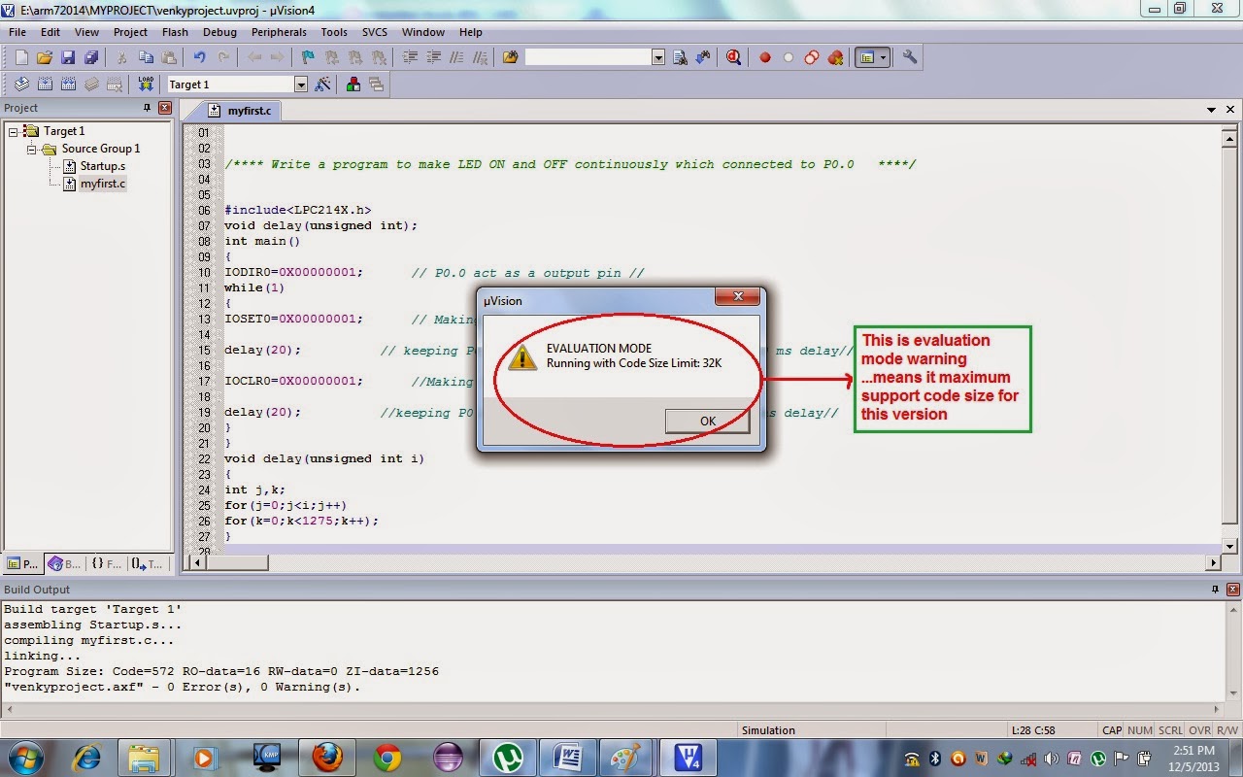Open the Debug menu
The height and width of the screenshot is (777, 1243).
[219, 32]
